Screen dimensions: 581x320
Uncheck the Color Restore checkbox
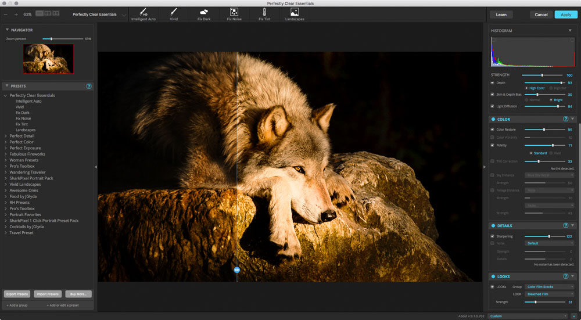(x=492, y=130)
